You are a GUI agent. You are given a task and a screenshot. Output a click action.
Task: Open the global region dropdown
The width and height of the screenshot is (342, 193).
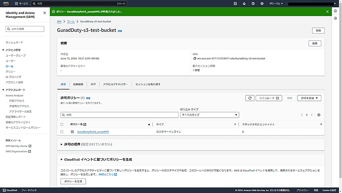click(276, 4)
